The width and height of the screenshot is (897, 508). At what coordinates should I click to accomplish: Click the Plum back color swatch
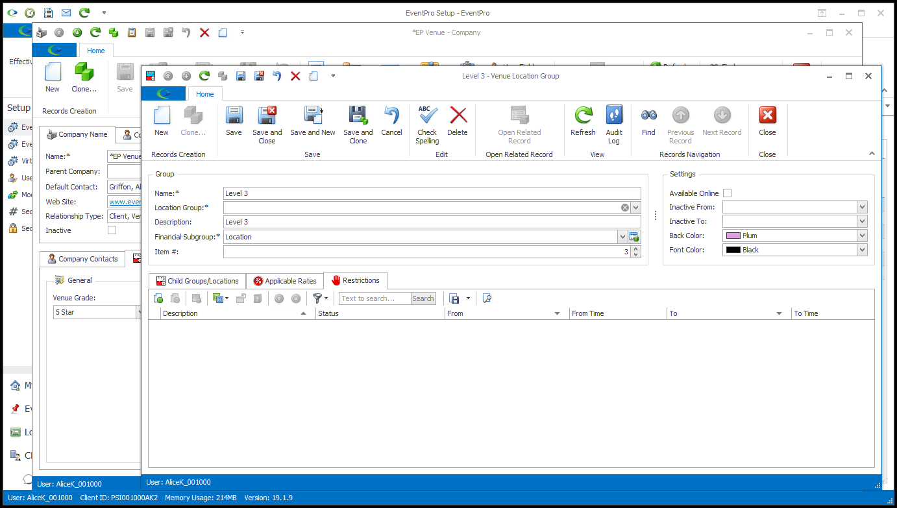click(x=733, y=236)
